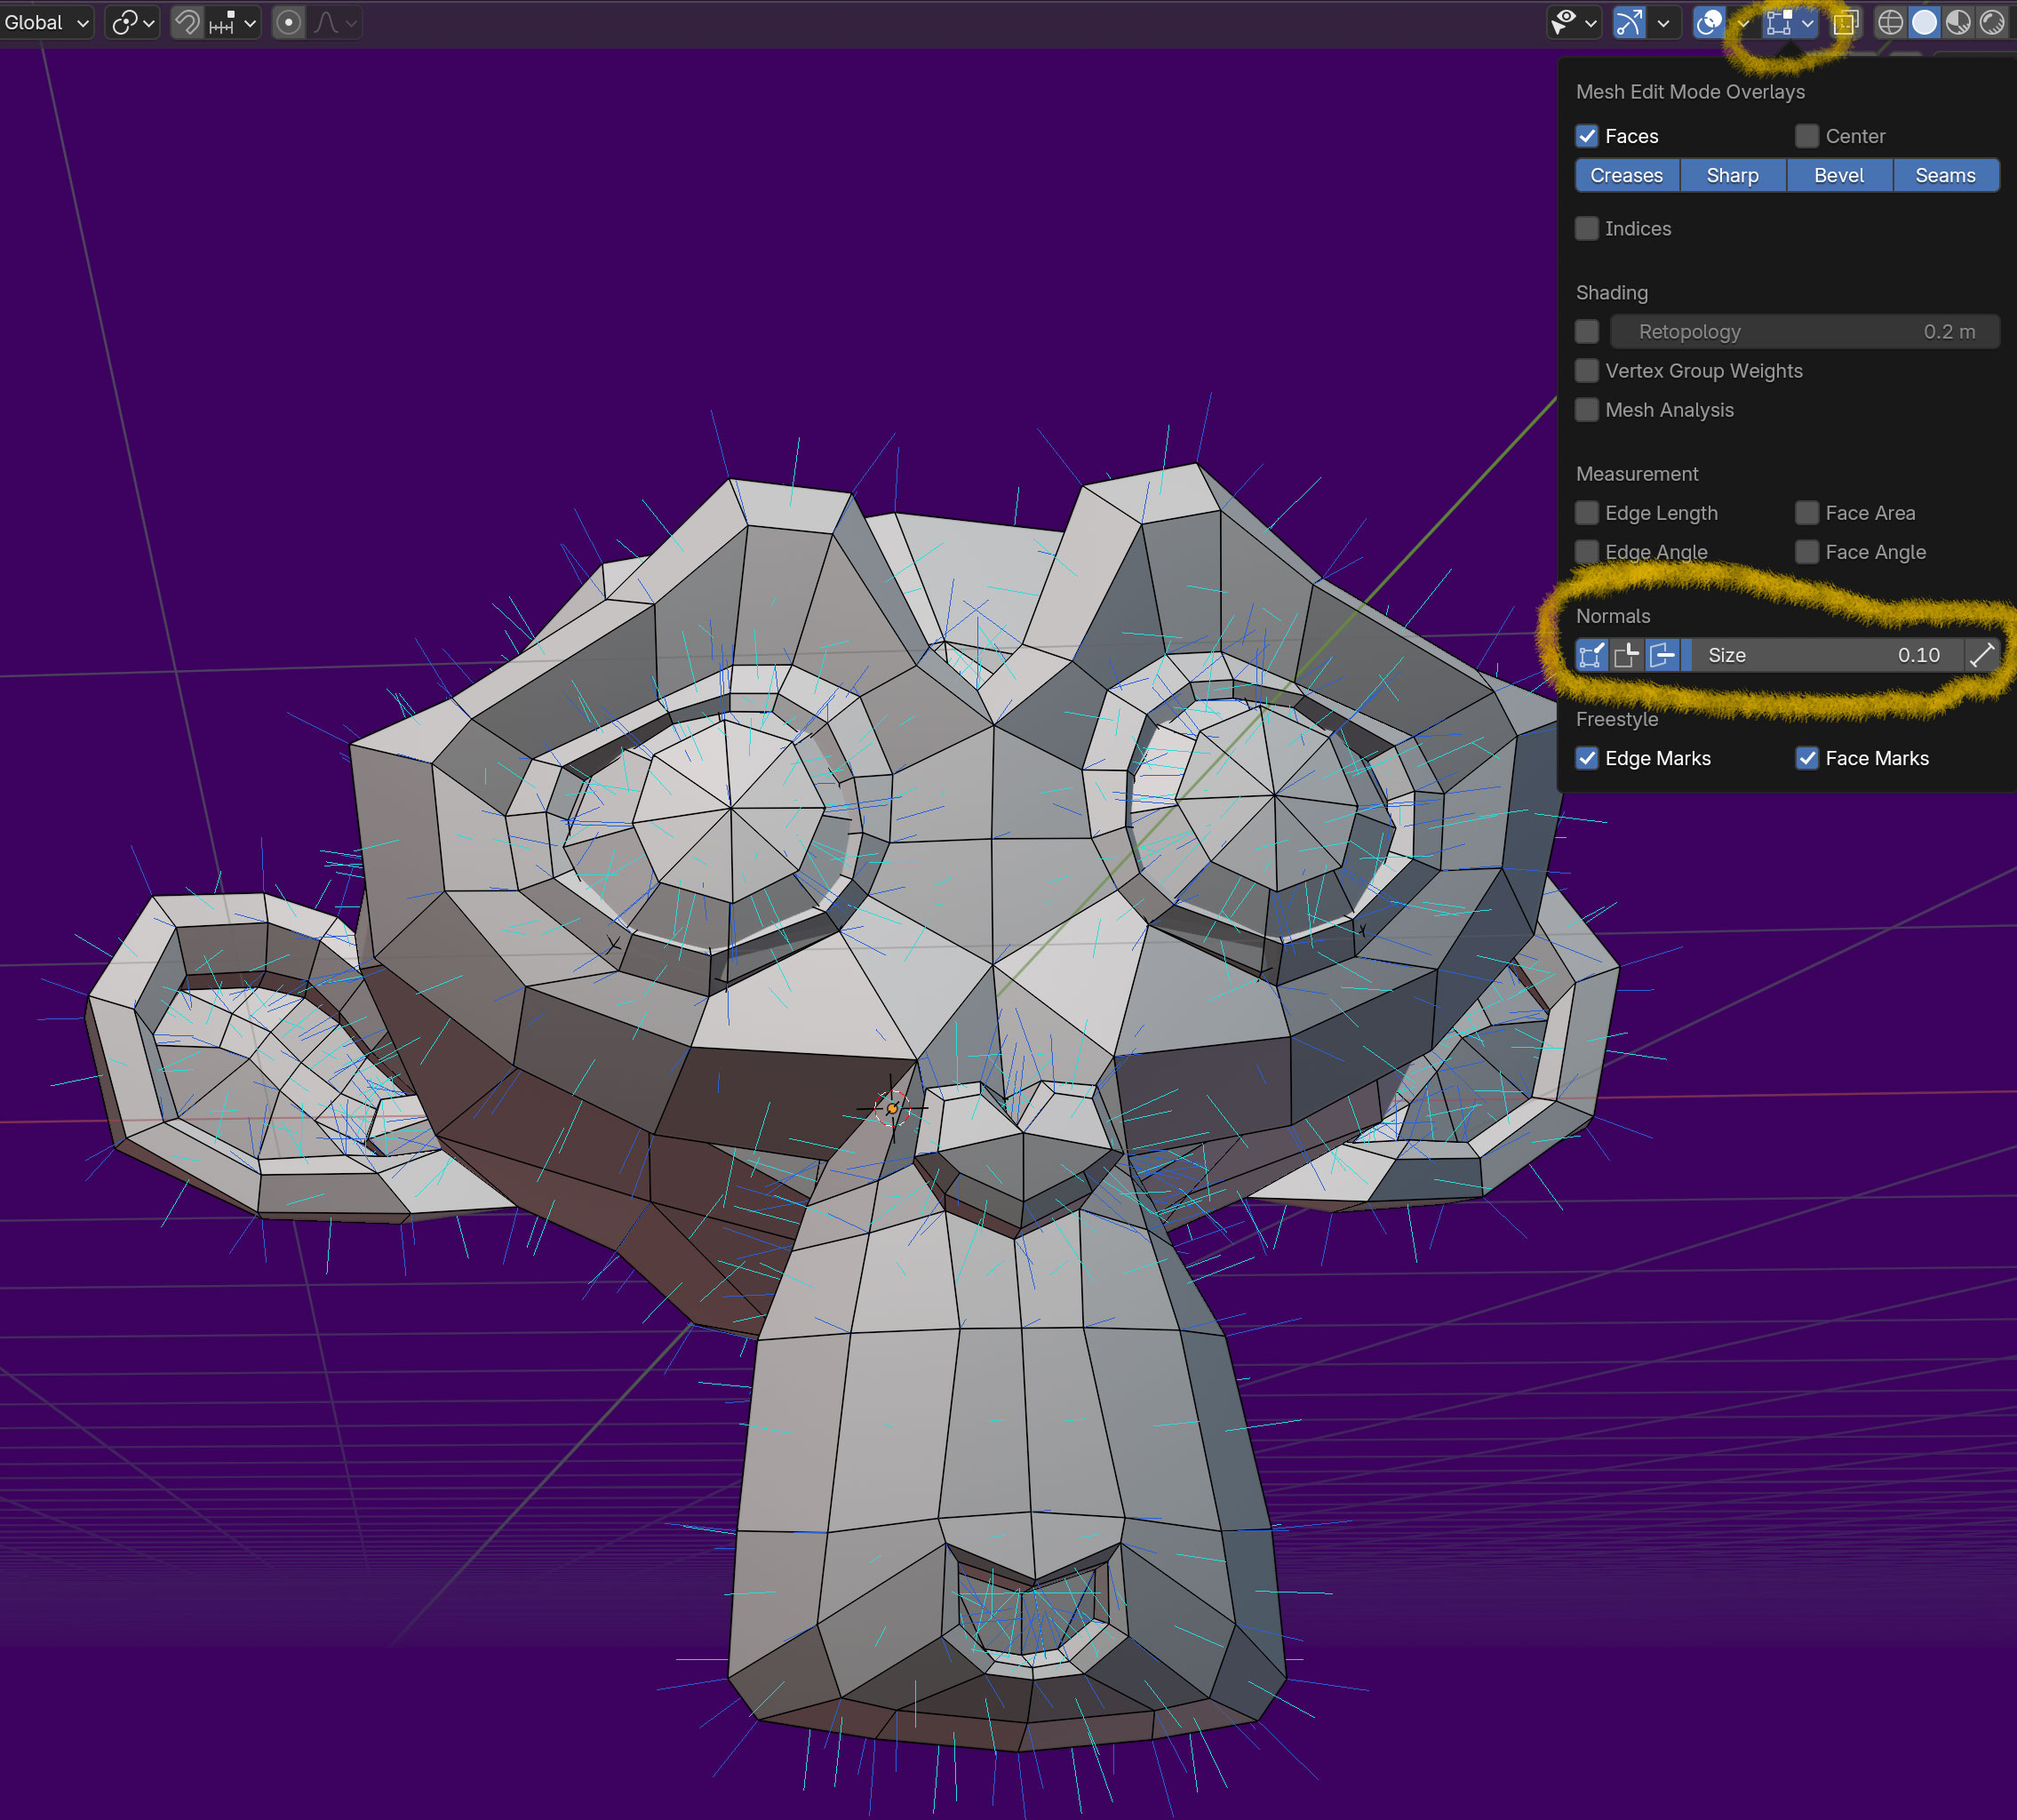This screenshot has height=1820, width=2017.
Task: Uncheck Freestyle Edge Marks
Action: (1587, 758)
